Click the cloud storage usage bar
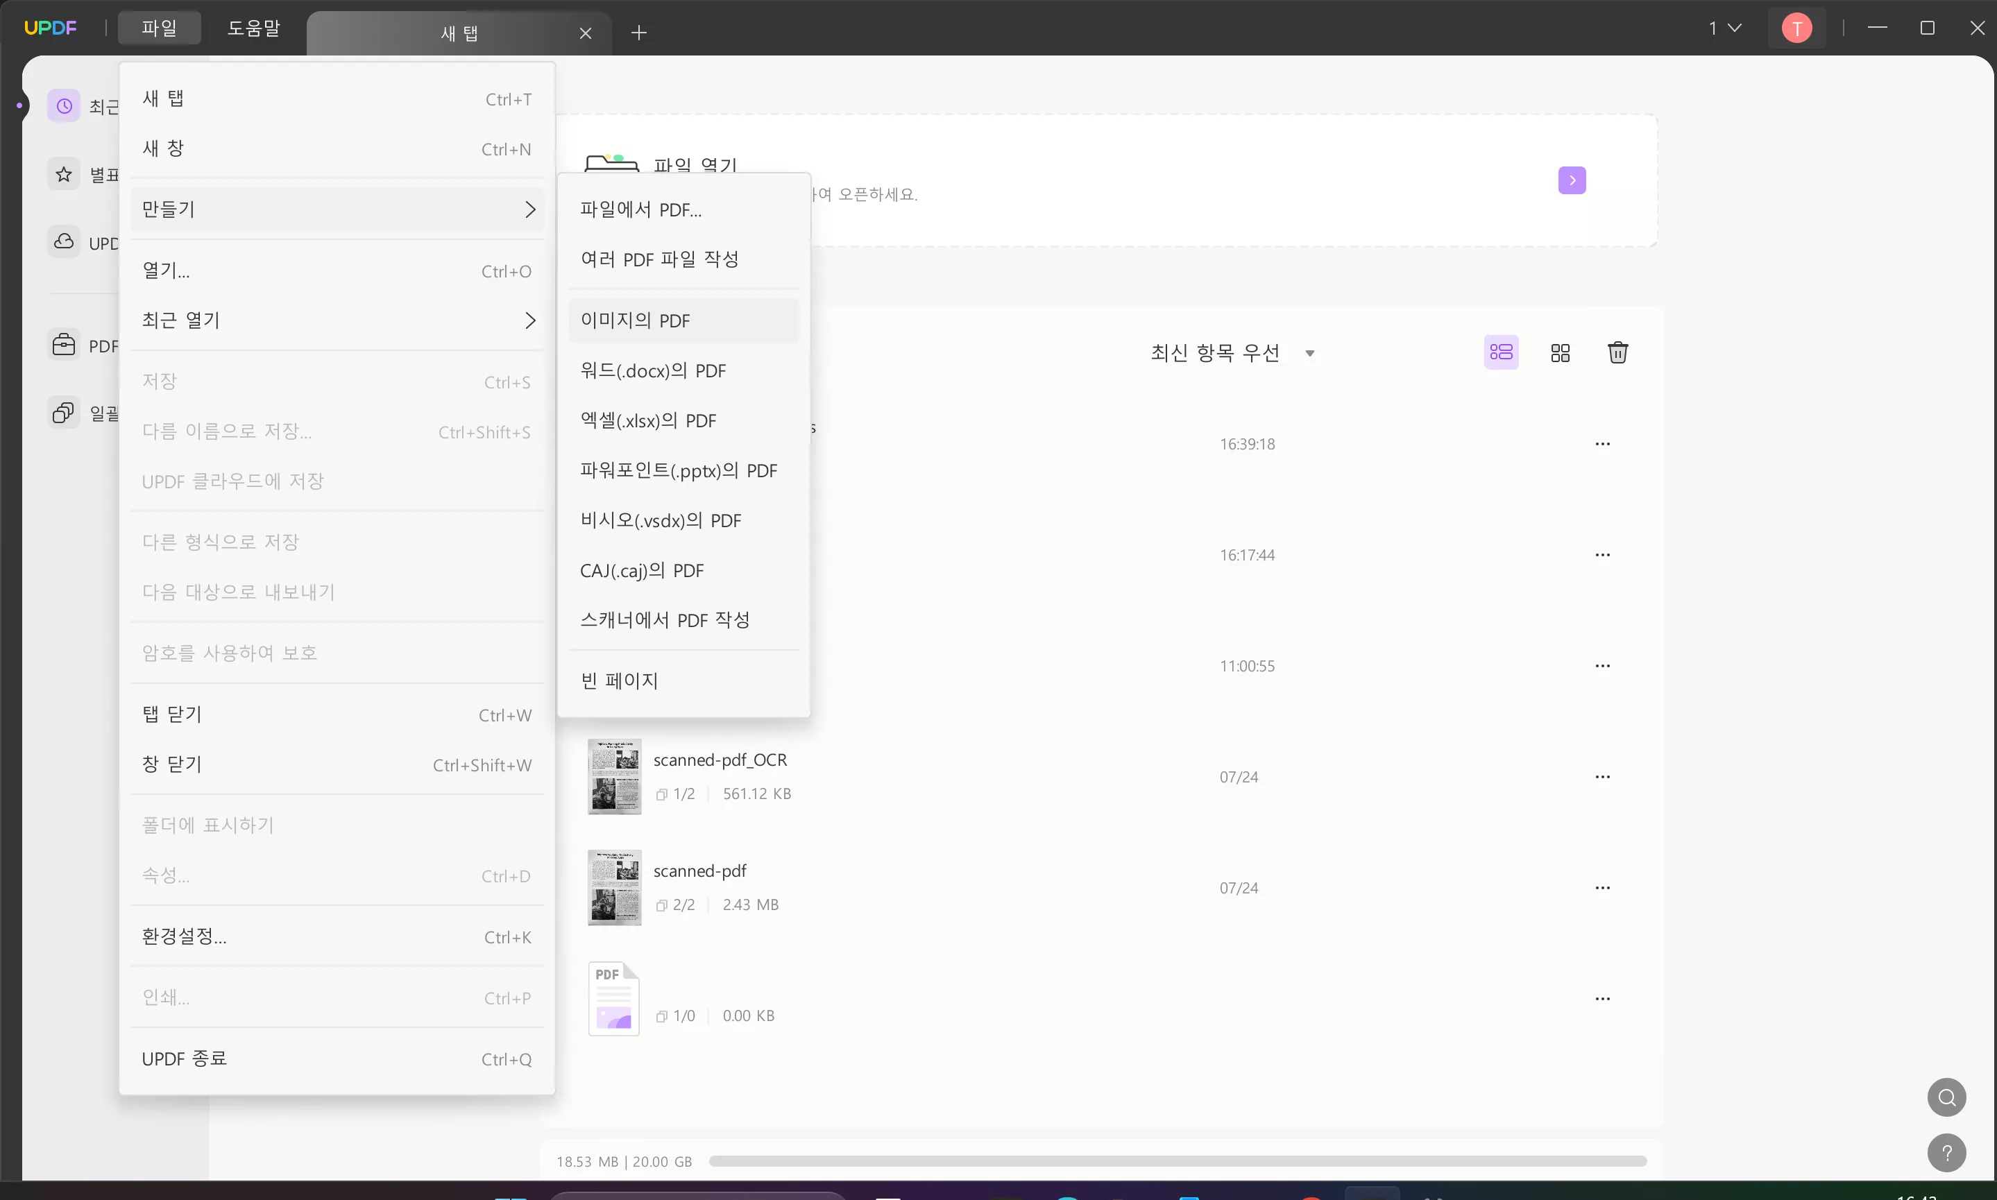 [x=1177, y=1161]
